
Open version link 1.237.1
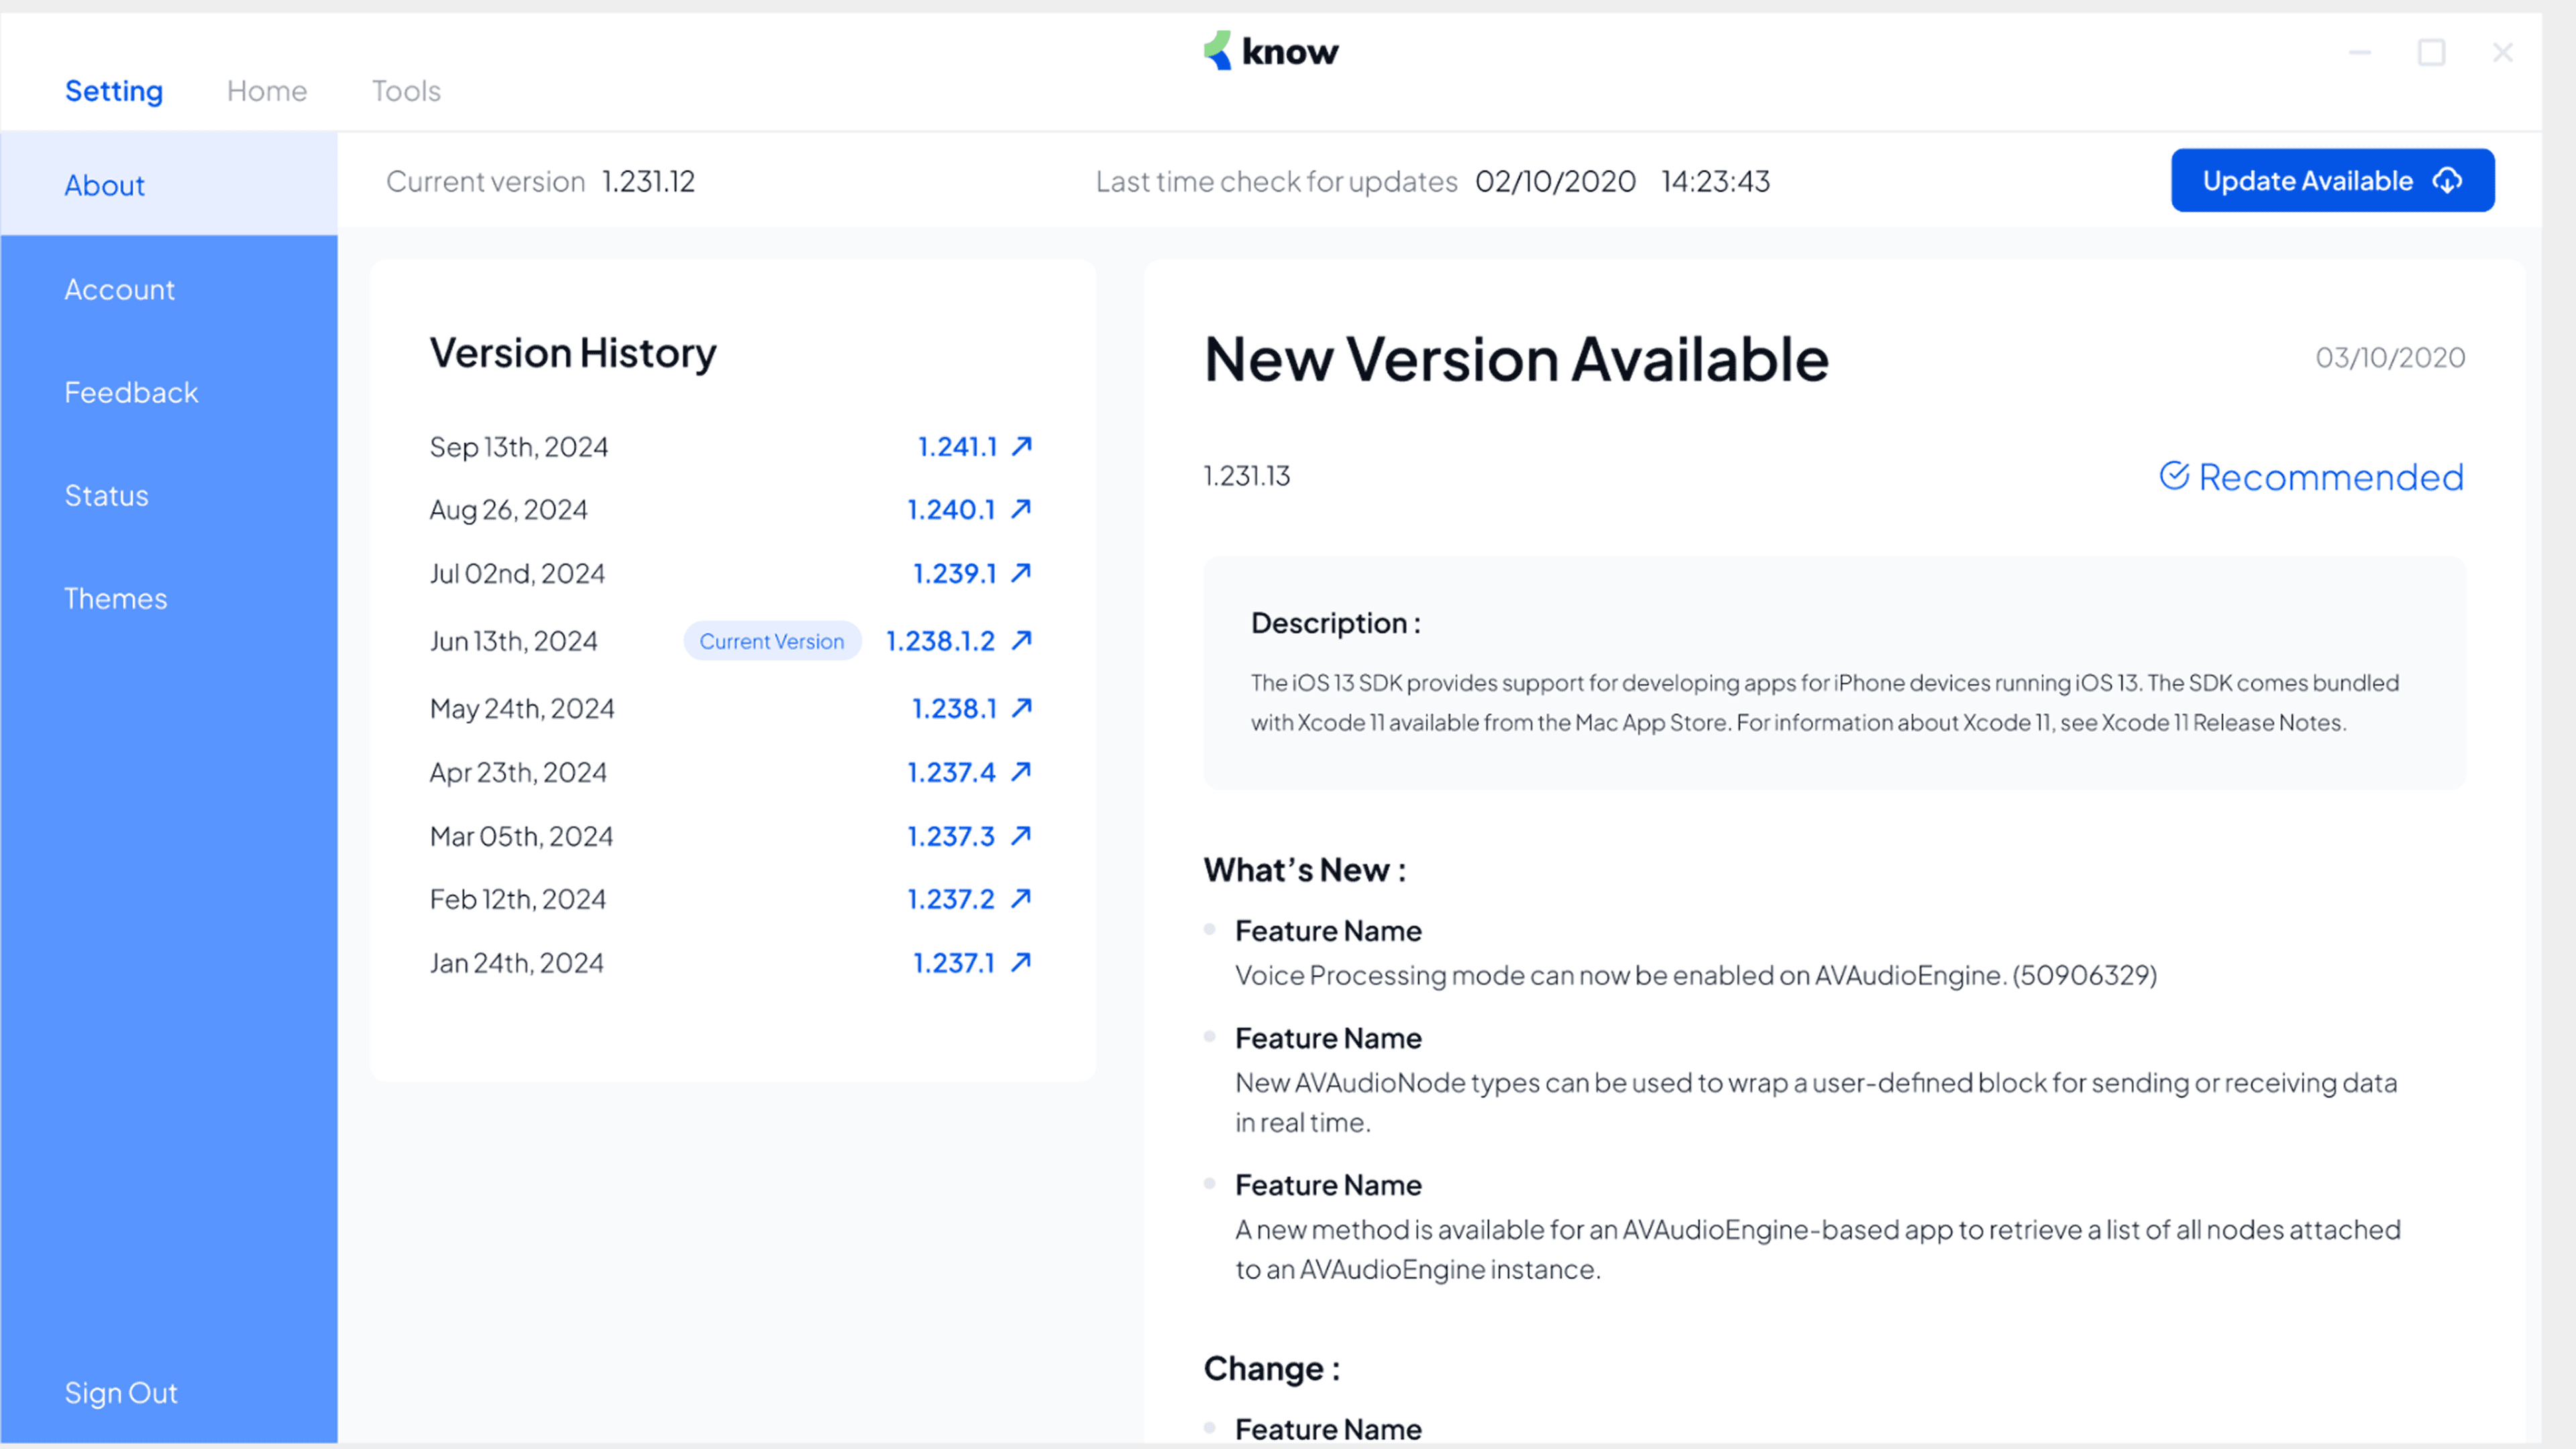954,963
